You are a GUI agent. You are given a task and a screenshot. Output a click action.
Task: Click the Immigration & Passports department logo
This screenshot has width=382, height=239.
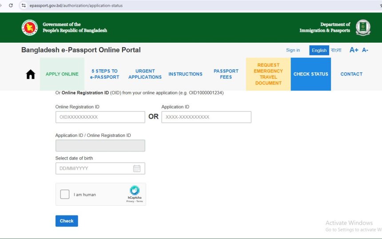click(363, 28)
